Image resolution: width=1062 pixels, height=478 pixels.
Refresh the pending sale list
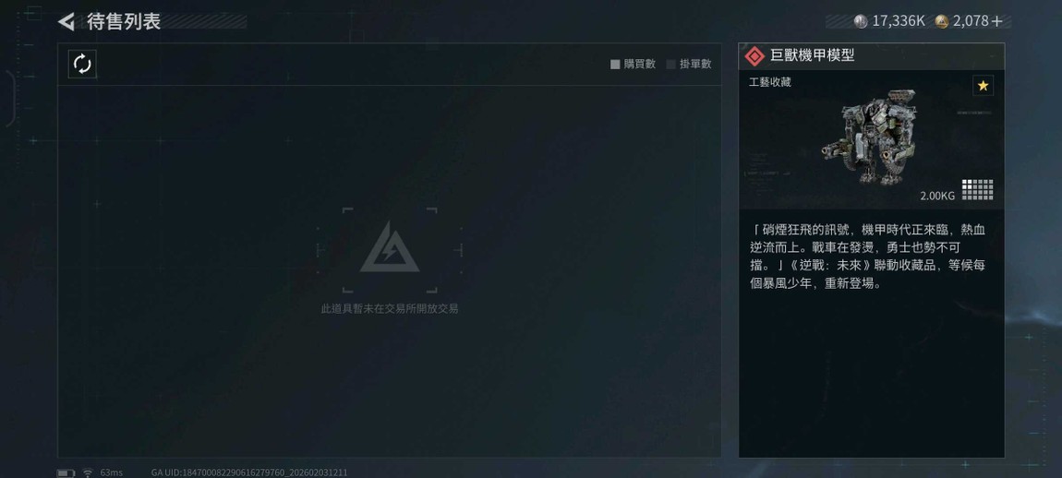click(x=82, y=65)
